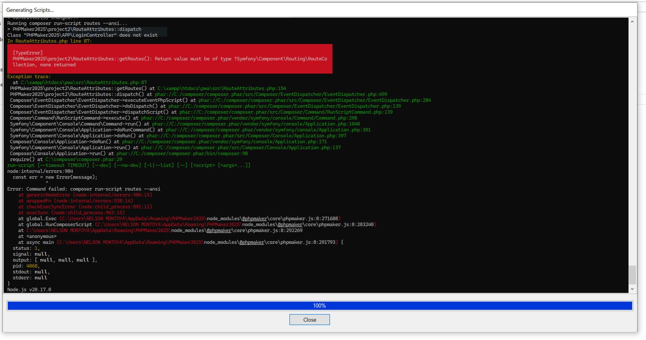Click the 'Exception trace:' heading
This screenshot has width=646, height=340.
click(29, 77)
